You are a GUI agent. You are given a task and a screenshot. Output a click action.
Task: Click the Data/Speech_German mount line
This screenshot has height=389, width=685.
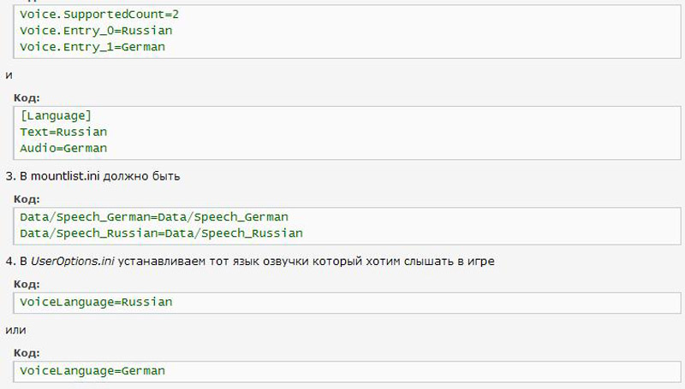[x=154, y=217]
